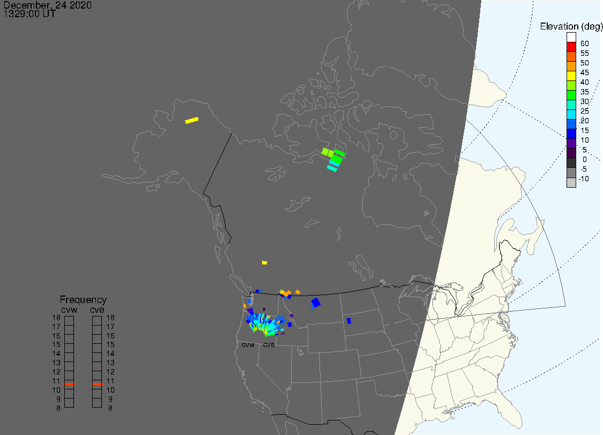Click the "0" elevation legend label
Viewport: 603px width, 435px height.
coord(585,159)
